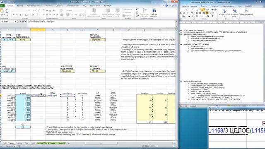Click Excel's Find and Select binoculars icon
The width and height of the screenshot is (265, 149).
pos(154,10)
